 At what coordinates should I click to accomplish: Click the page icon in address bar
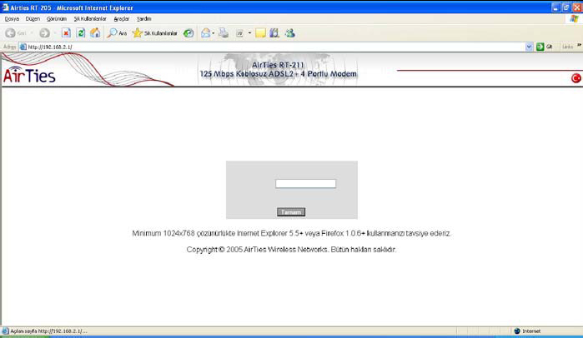click(x=23, y=47)
